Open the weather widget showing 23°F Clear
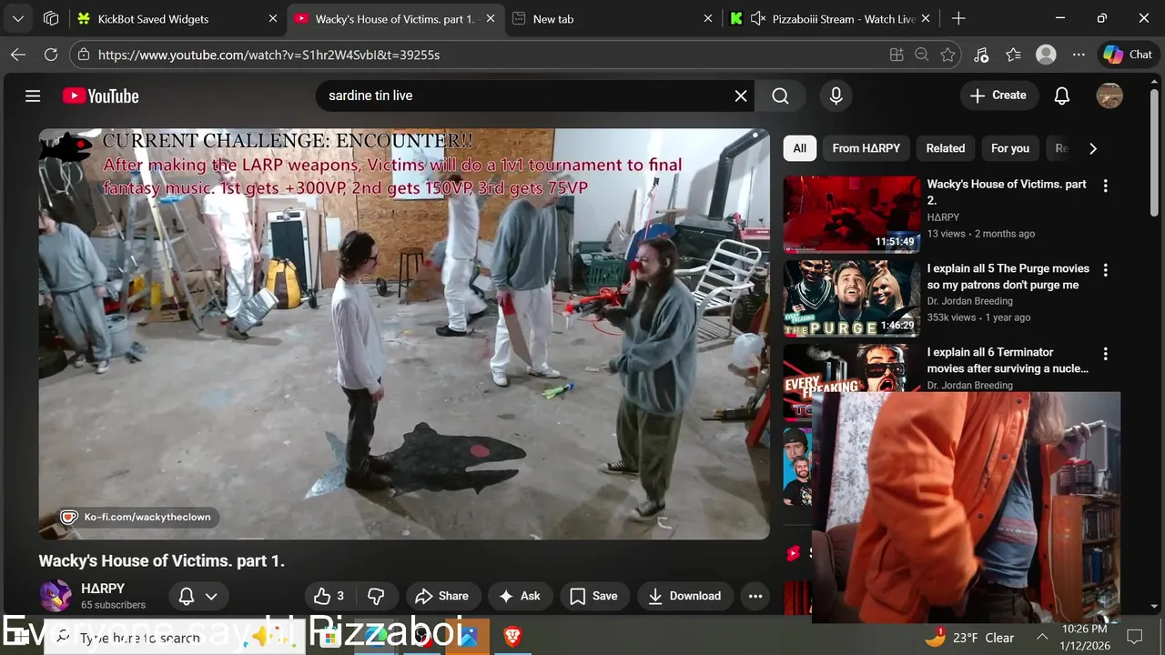Screen dimensions: 1165x655 969,637
